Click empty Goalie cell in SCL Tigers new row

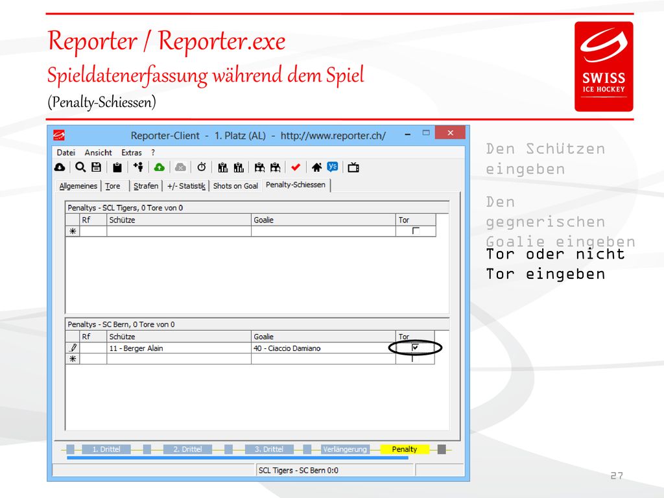[323, 231]
